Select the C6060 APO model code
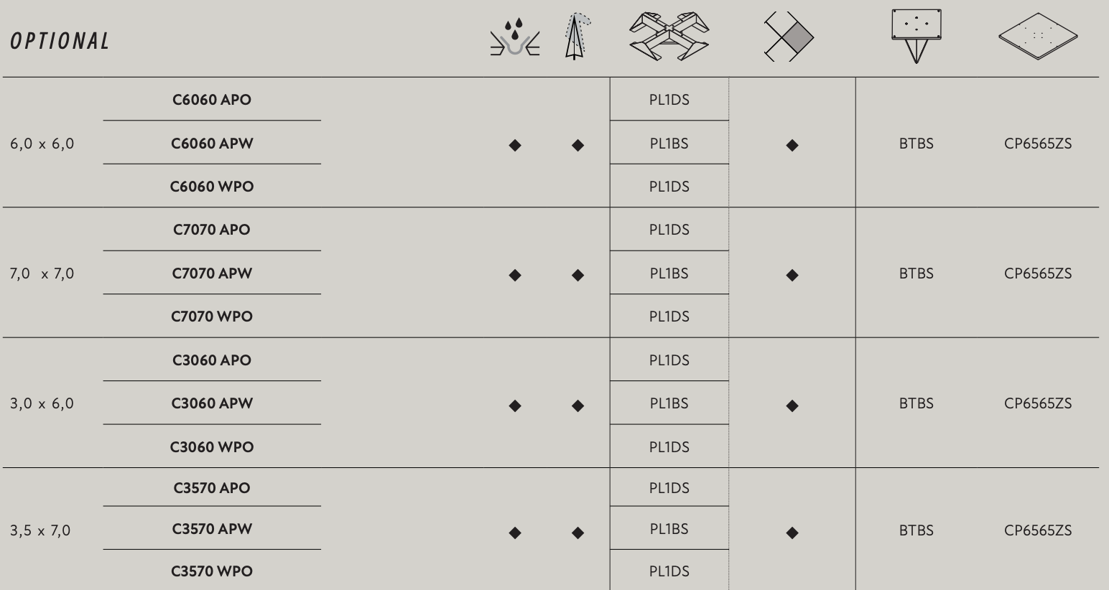The image size is (1109, 590). (212, 100)
